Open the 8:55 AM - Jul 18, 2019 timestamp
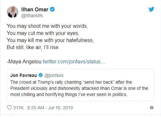The image size is (161, 117). tap(50, 108)
